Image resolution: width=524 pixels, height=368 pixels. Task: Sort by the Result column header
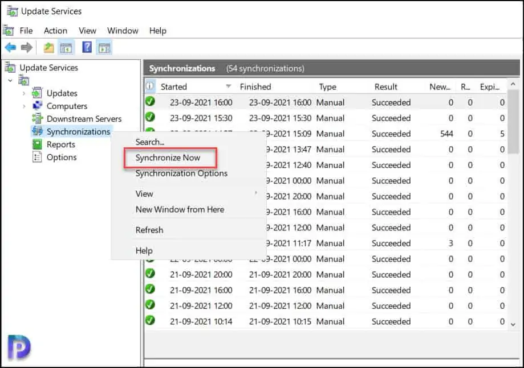(x=385, y=86)
